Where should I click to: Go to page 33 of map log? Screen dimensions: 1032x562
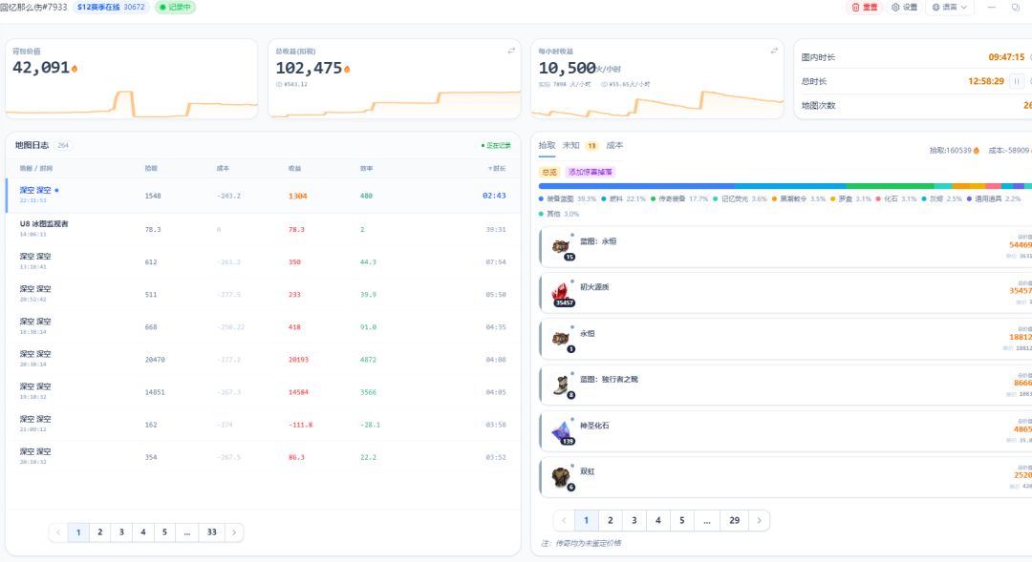pos(212,532)
